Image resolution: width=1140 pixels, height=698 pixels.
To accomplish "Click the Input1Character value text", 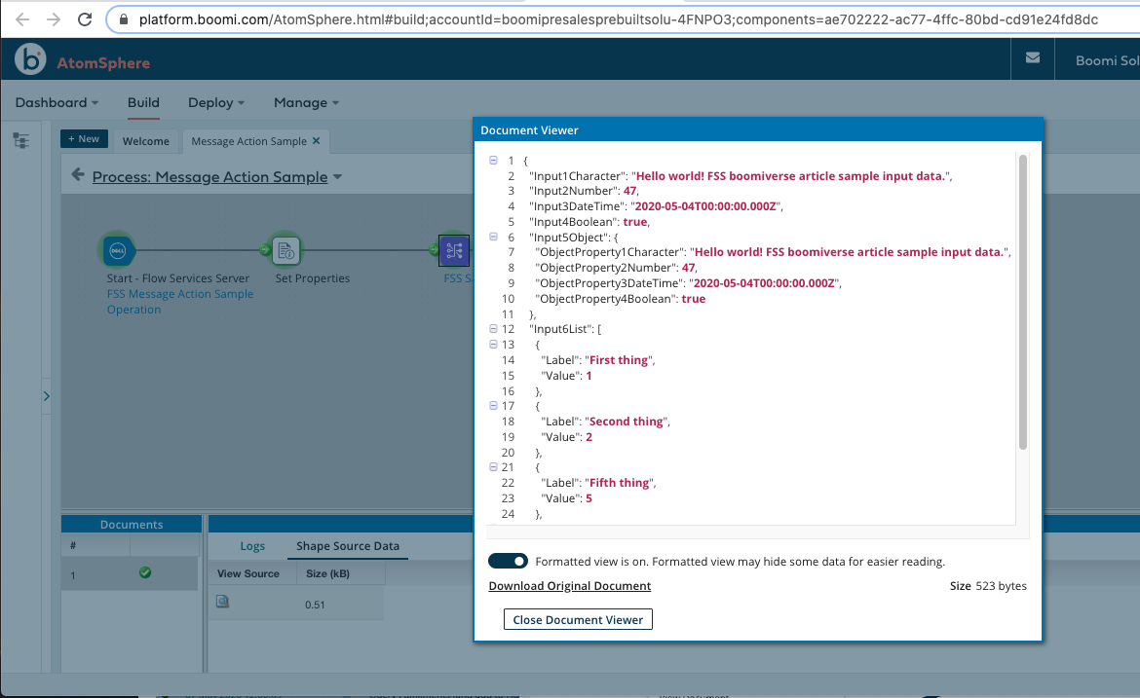I will [791, 176].
